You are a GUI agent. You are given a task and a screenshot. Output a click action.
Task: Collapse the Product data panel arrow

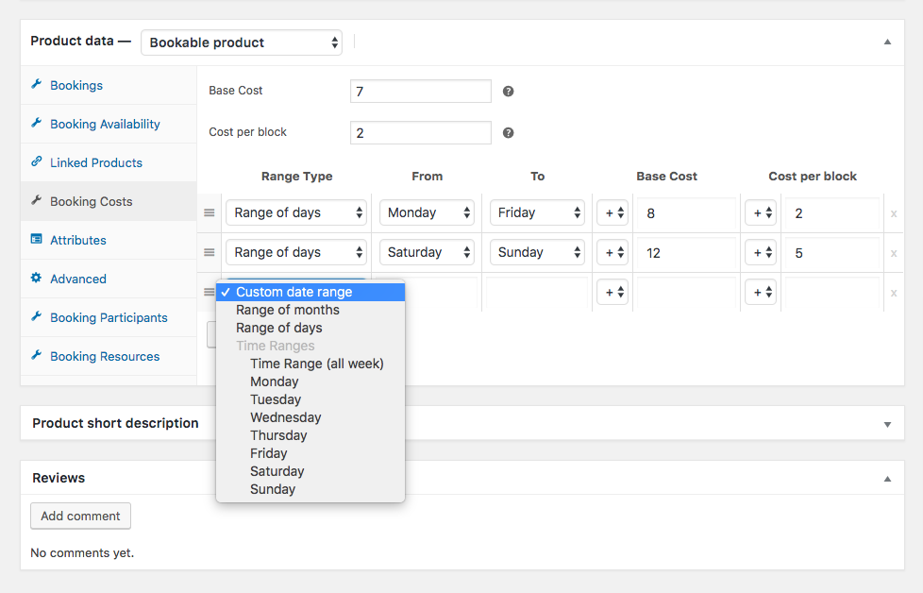[x=887, y=42]
